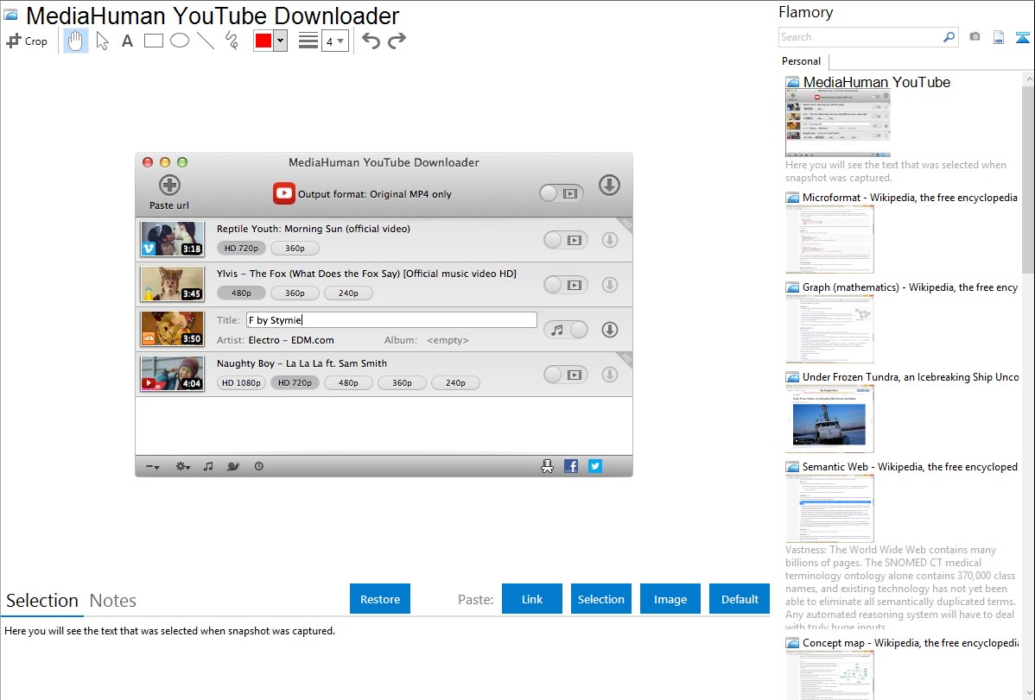This screenshot has width=1035, height=700.
Task: Click the Twitter share icon
Action: click(595, 466)
